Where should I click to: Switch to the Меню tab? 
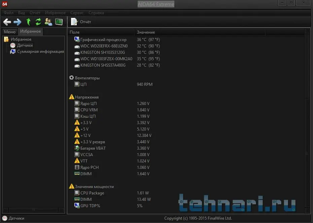(10, 32)
